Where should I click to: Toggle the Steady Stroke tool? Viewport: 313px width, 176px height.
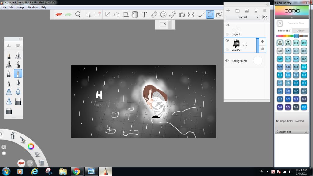click(x=201, y=14)
